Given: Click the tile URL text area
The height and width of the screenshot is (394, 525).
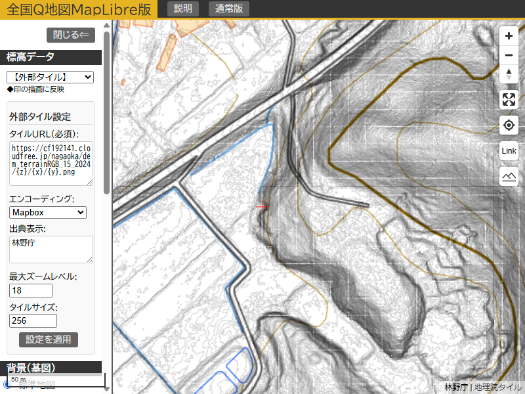Looking at the screenshot, I should (x=51, y=163).
